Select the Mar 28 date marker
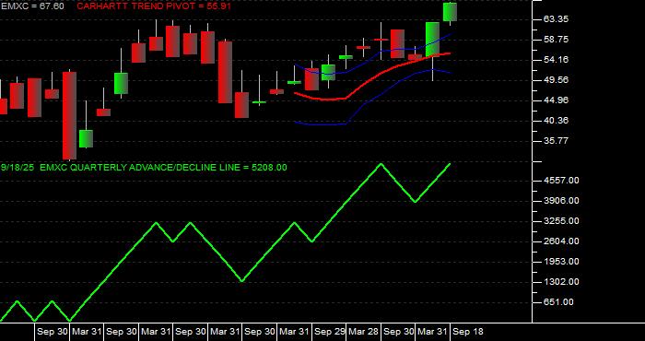This screenshot has width=645, height=341. (x=363, y=332)
